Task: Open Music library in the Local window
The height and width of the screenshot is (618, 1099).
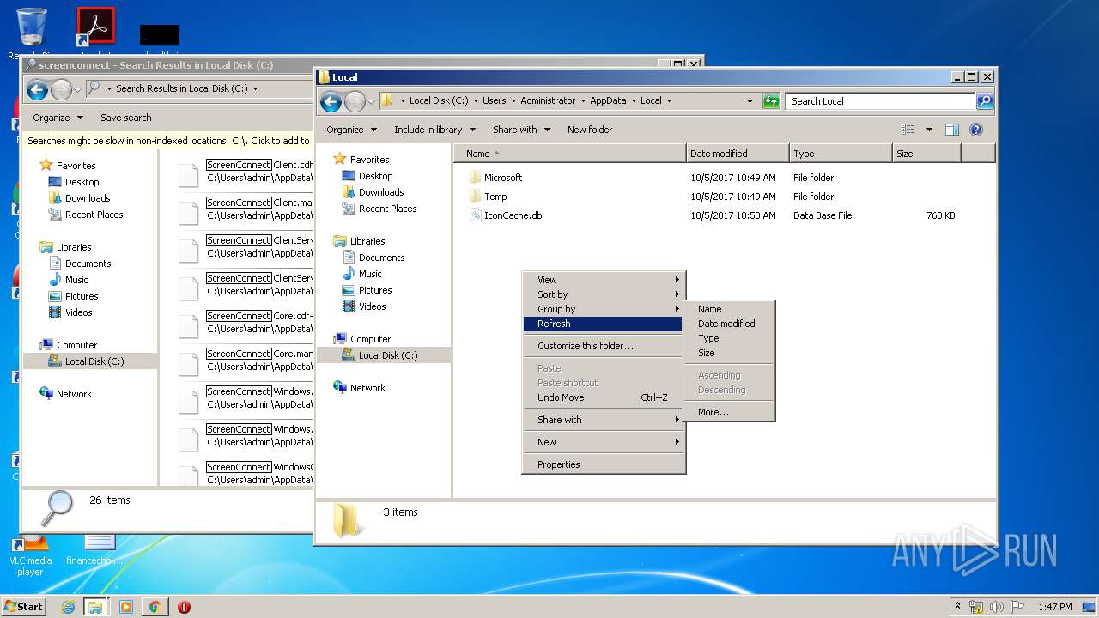Action: click(x=370, y=274)
